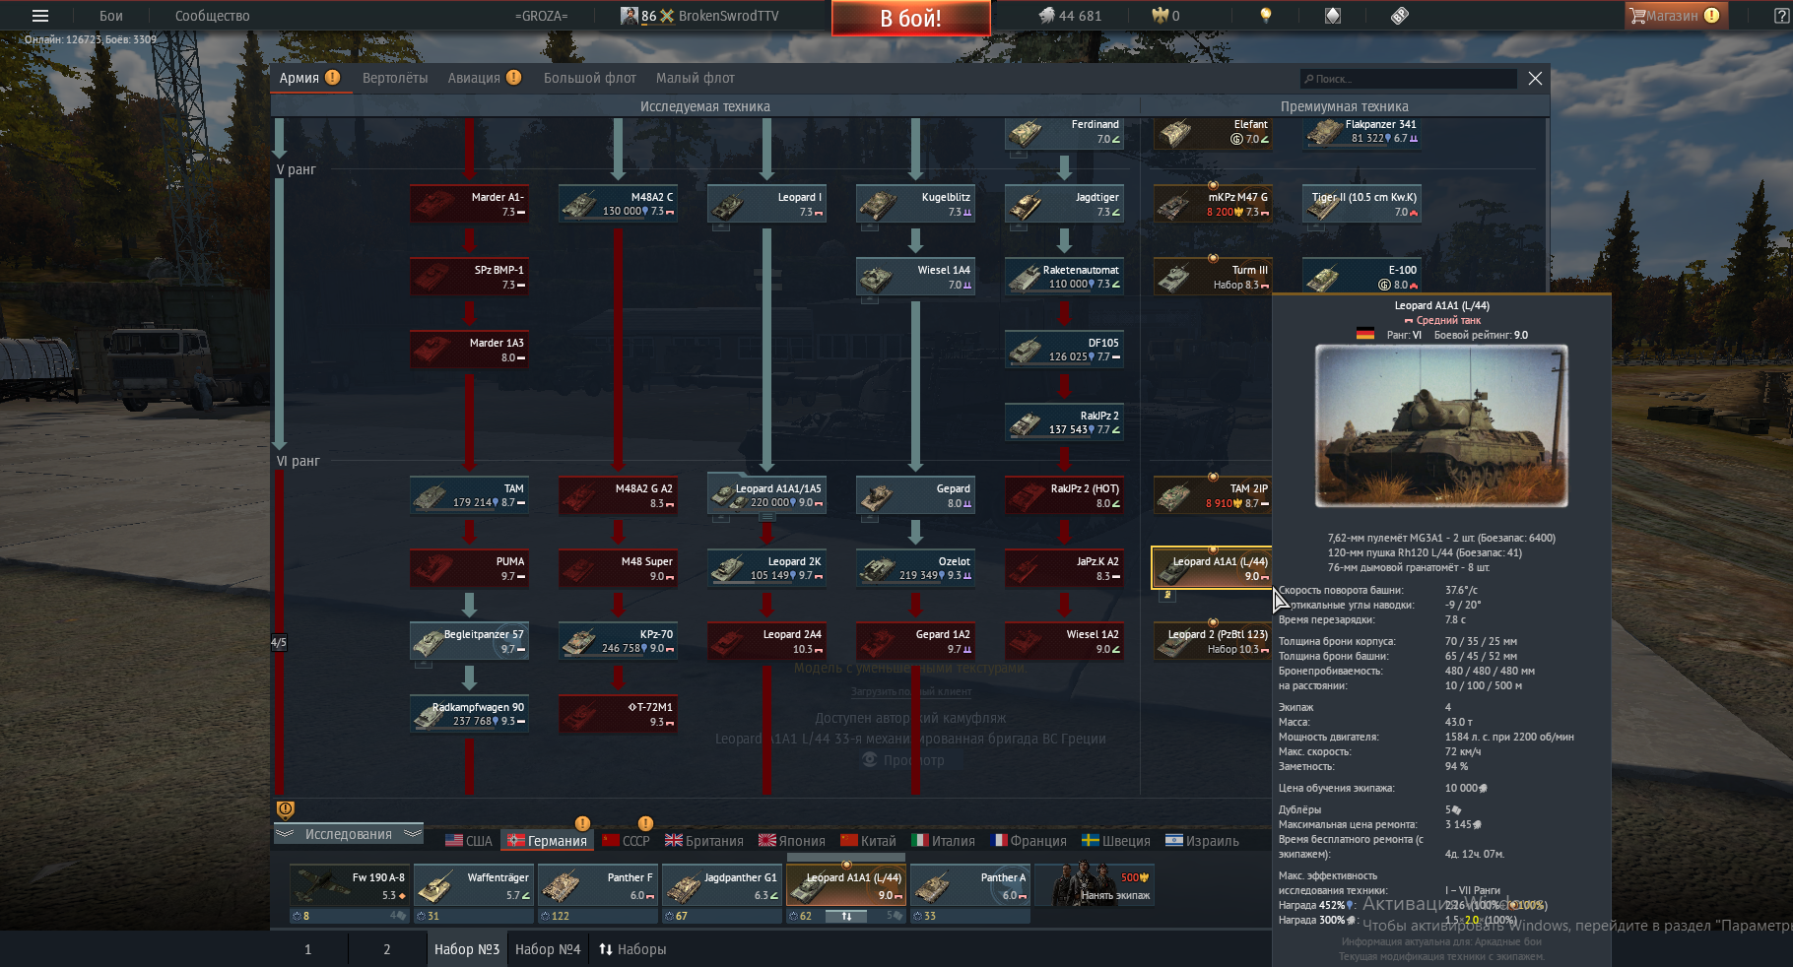Select the Gepard vehicle card

tap(915, 495)
